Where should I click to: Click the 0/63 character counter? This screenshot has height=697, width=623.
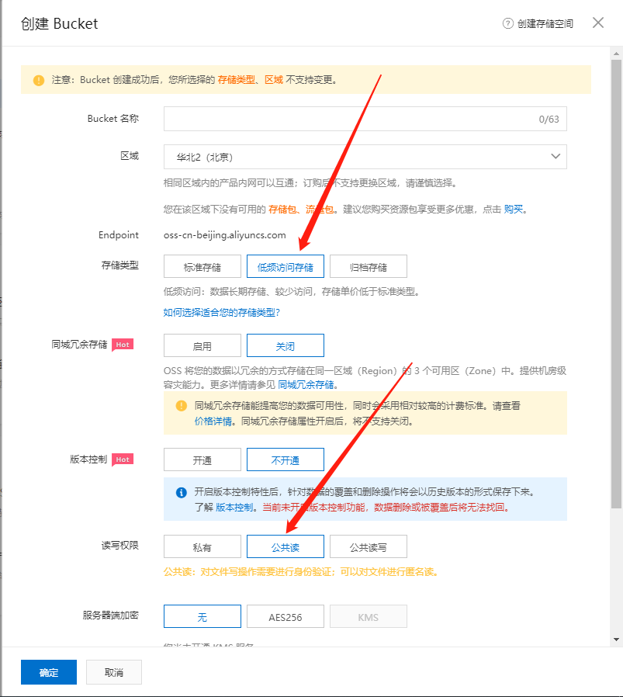pos(549,119)
